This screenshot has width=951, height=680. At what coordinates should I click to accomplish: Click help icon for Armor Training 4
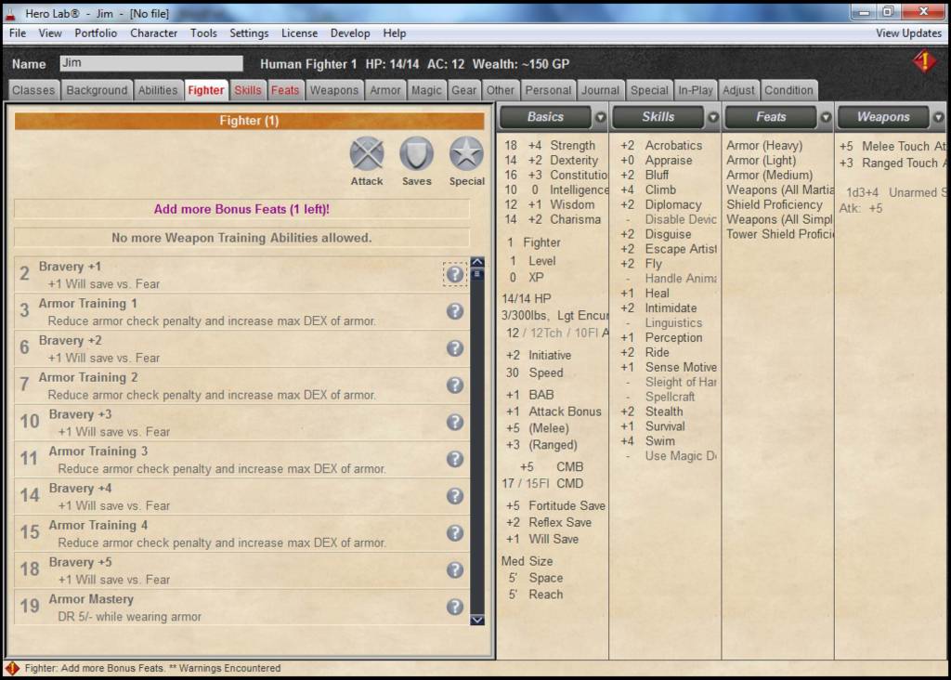(x=455, y=533)
